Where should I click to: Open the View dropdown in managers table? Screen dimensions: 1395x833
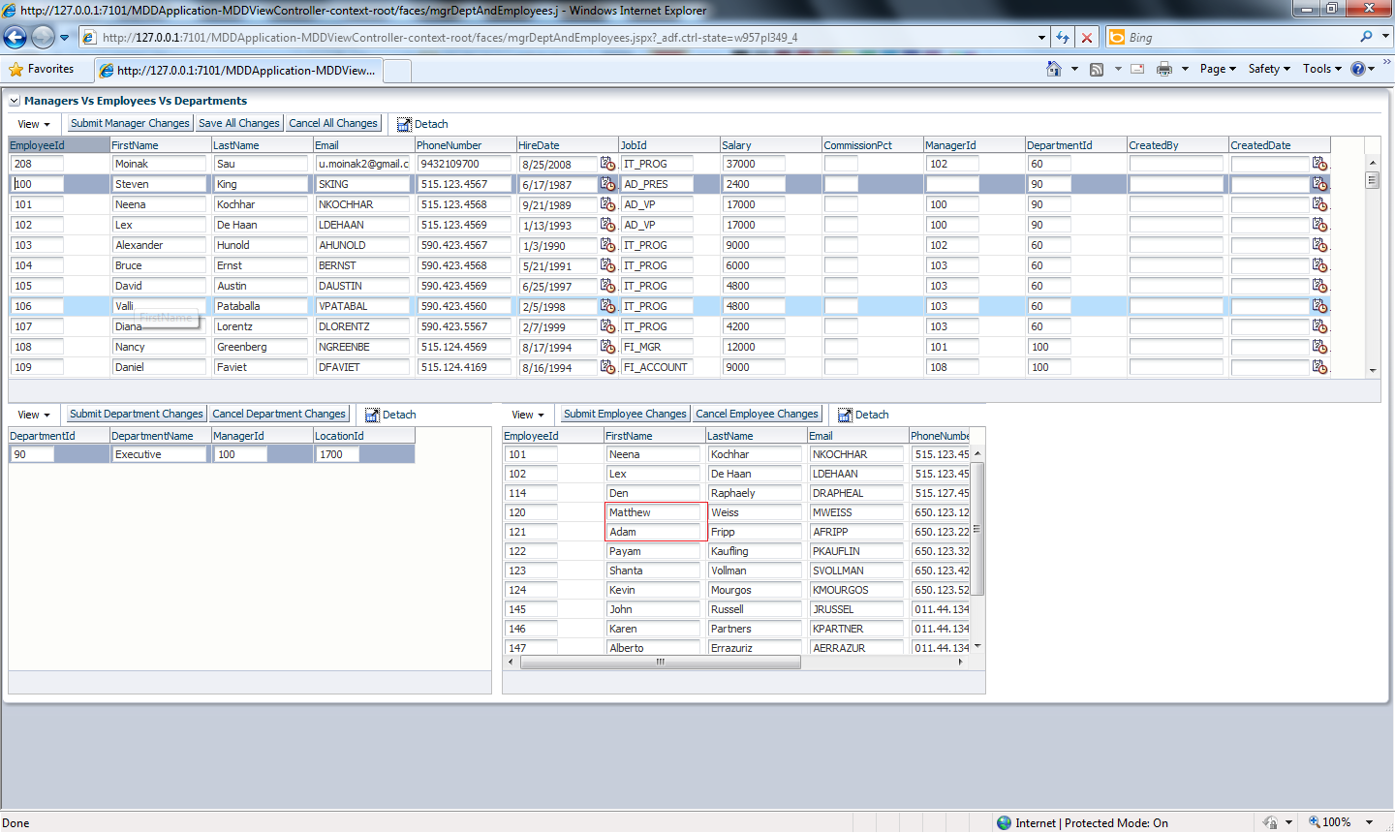[x=34, y=124]
